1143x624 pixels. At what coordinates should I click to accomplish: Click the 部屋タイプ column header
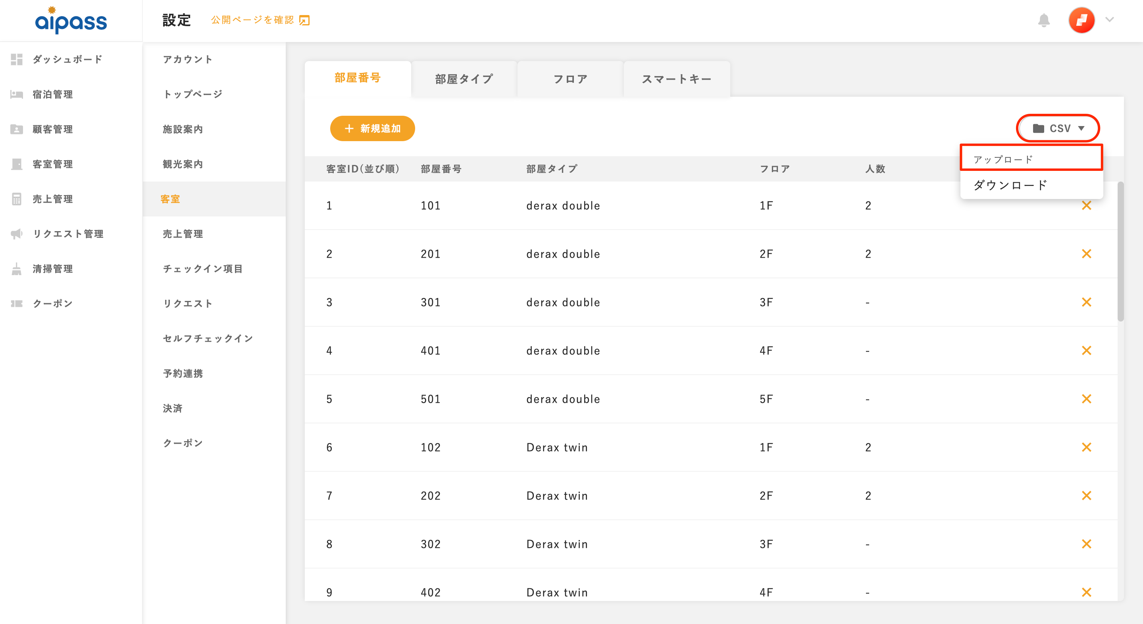point(552,169)
